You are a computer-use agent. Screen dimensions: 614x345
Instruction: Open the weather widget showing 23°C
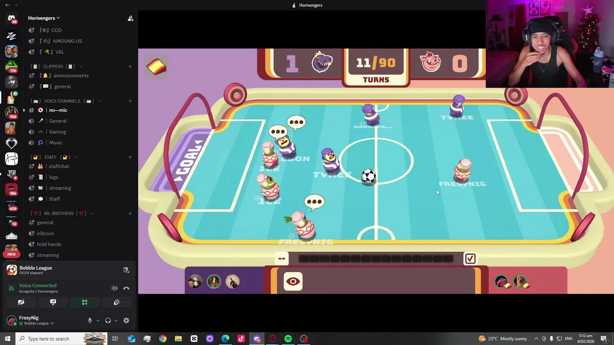[x=502, y=339]
